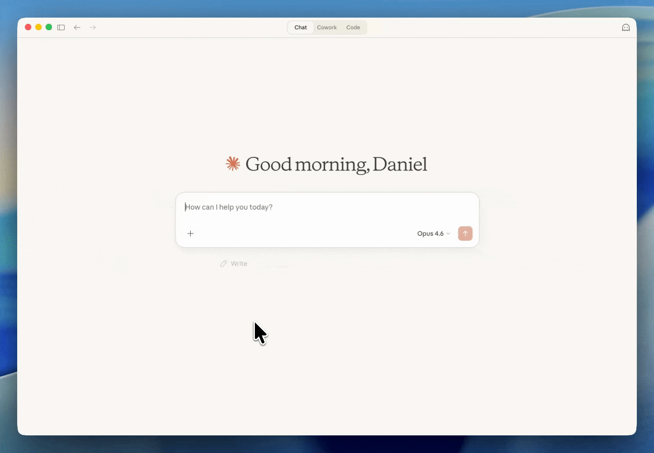Open the Opus 4.6 model selector
The width and height of the screenshot is (654, 453).
pos(430,234)
